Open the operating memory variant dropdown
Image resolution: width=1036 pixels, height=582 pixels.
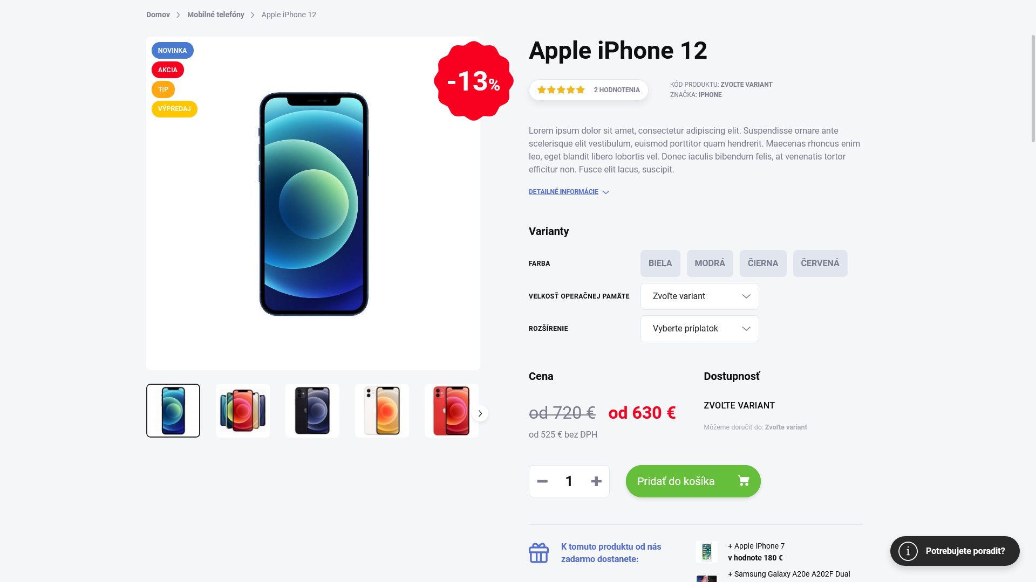(699, 296)
